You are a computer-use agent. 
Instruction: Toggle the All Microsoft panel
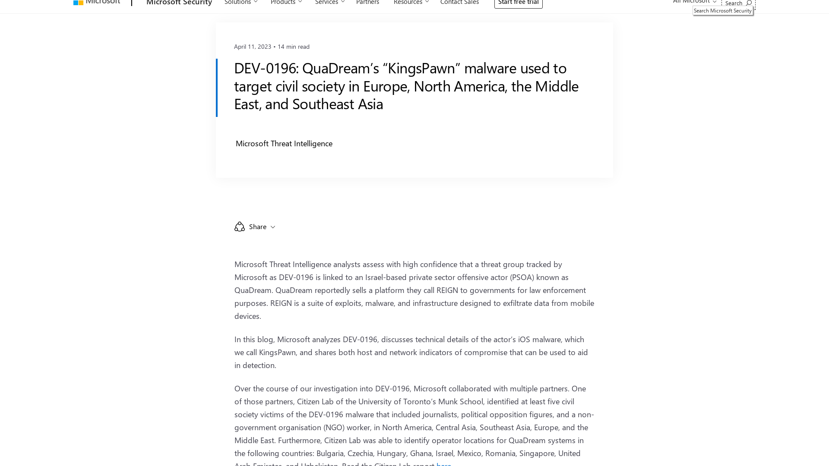pos(693,2)
